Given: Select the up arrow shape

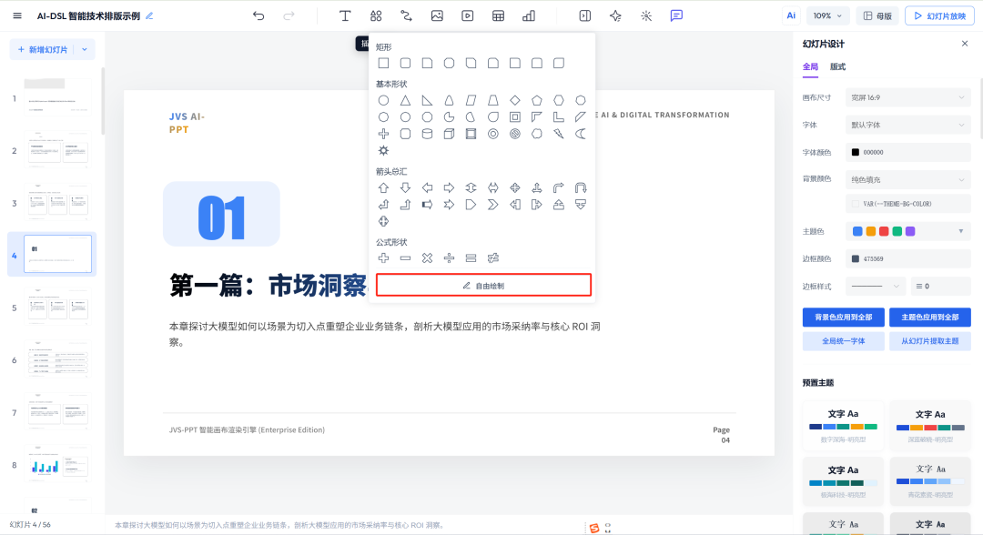Looking at the screenshot, I should tap(384, 188).
